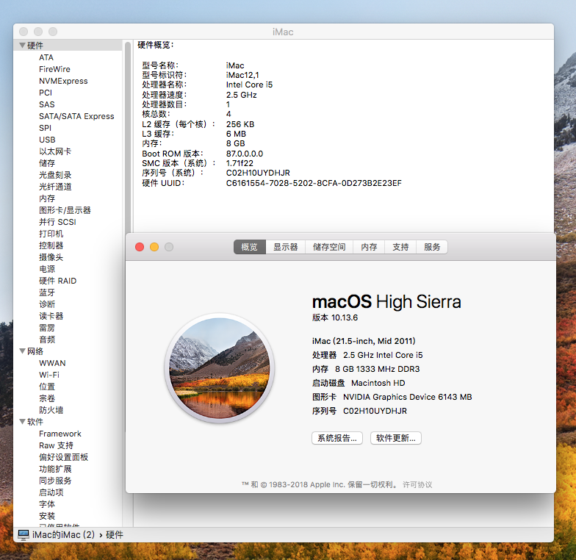This screenshot has height=560, width=576.
Task: Select PCI in the sidebar
Action: pyautogui.click(x=46, y=93)
